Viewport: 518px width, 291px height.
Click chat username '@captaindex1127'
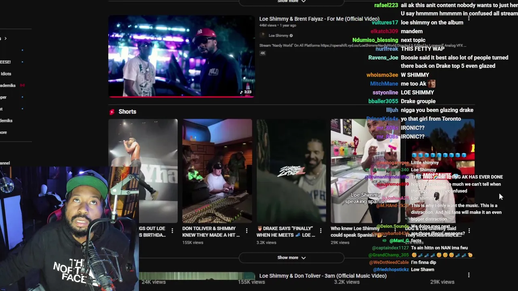pos(391,248)
